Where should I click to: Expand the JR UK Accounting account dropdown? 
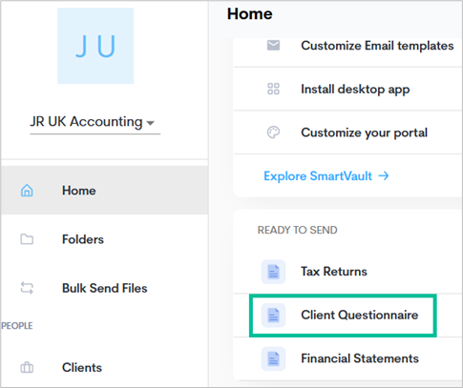[95, 122]
